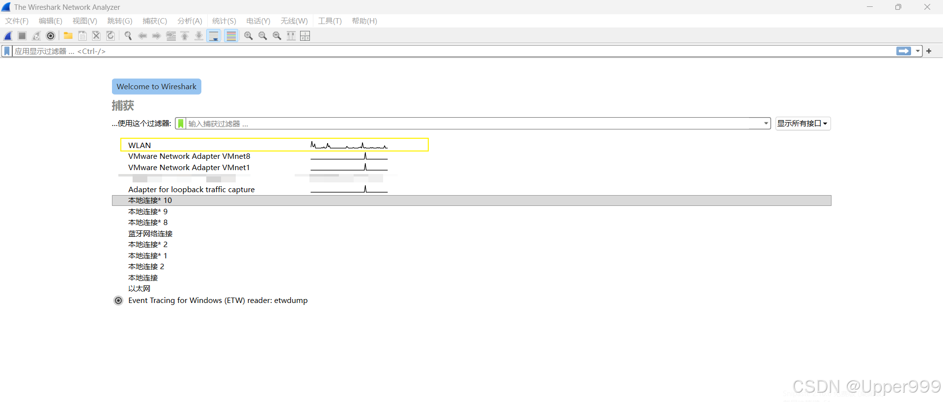Select interface 本地连接* 1
The width and height of the screenshot is (943, 402).
click(x=148, y=256)
